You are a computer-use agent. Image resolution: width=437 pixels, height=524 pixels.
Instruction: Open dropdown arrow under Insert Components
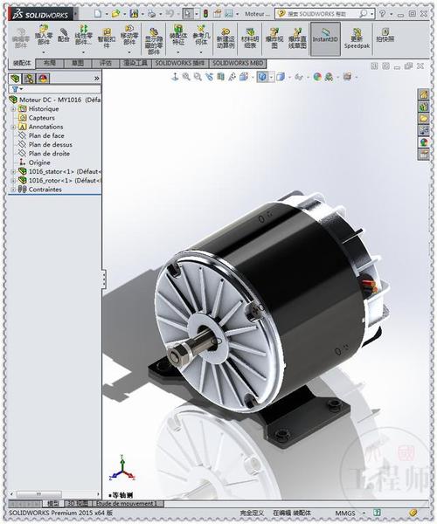coord(44,52)
